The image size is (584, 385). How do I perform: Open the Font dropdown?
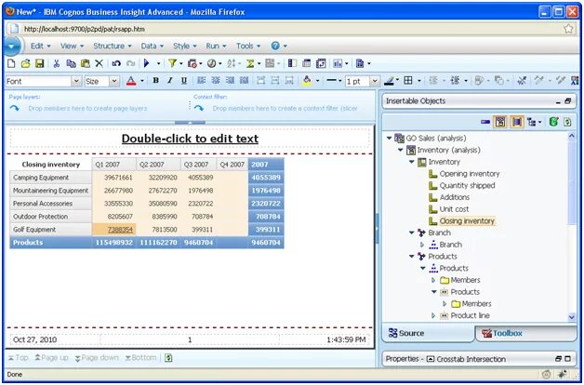click(x=76, y=81)
